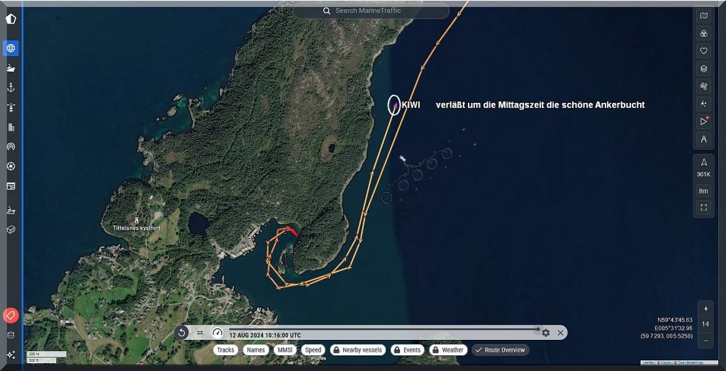Open the map type selector
The width and height of the screenshot is (726, 371).
(703, 16)
